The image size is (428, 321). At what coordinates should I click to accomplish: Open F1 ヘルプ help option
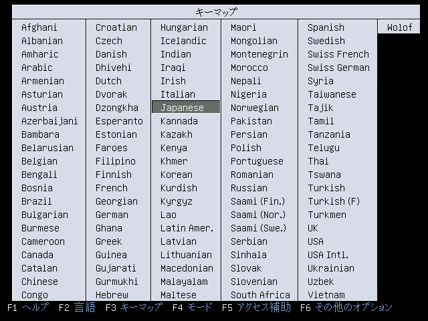[28, 308]
